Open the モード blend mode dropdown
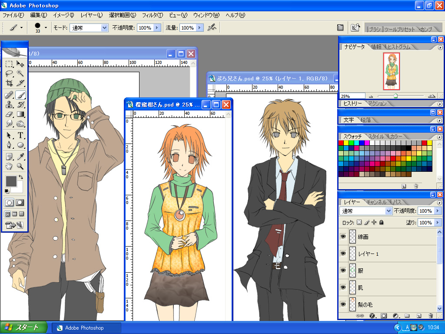 [x=104, y=28]
